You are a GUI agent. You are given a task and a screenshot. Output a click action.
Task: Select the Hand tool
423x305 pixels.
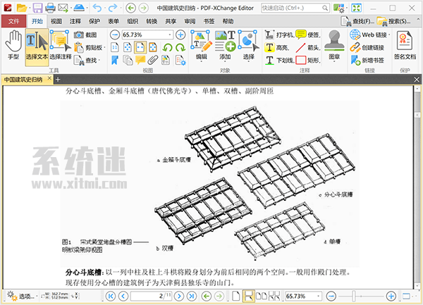pos(13,46)
